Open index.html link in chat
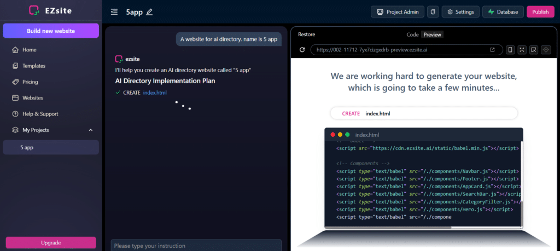The width and height of the screenshot is (560, 251). [155, 92]
